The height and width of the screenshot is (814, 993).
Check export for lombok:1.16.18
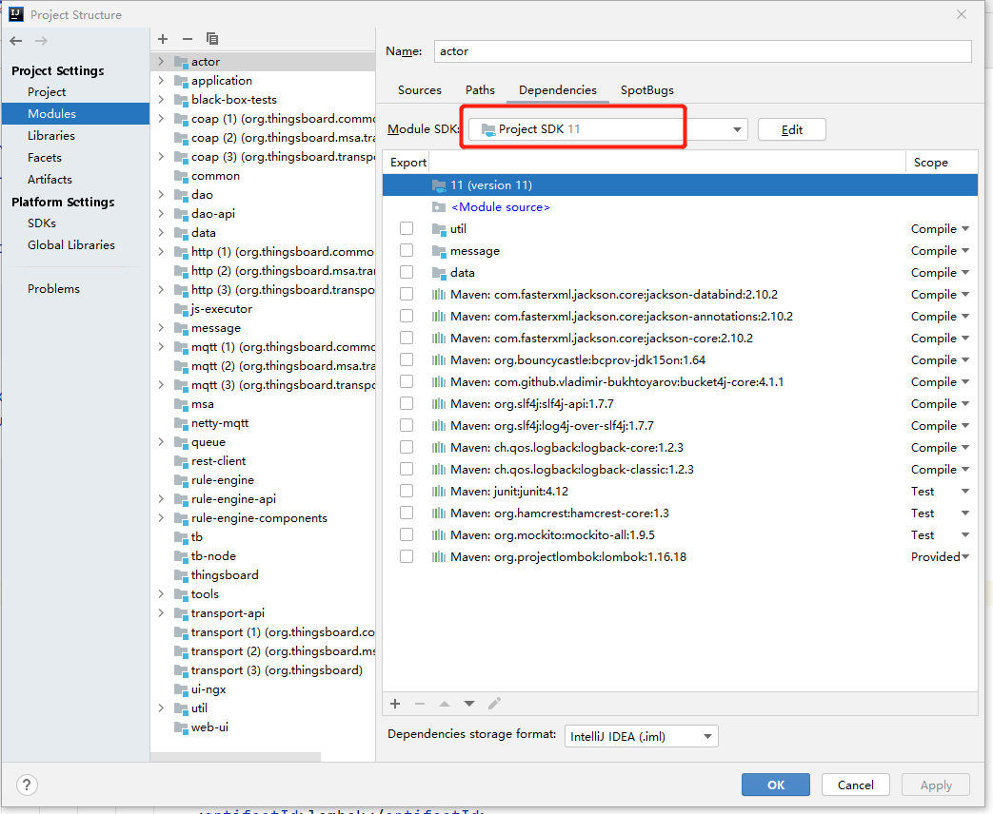407,556
